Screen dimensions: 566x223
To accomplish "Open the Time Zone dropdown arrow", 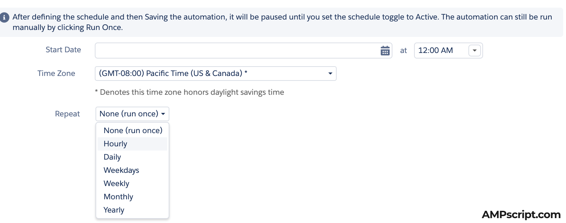I will coord(330,74).
